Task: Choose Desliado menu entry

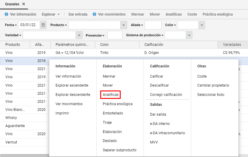Action: (110, 141)
